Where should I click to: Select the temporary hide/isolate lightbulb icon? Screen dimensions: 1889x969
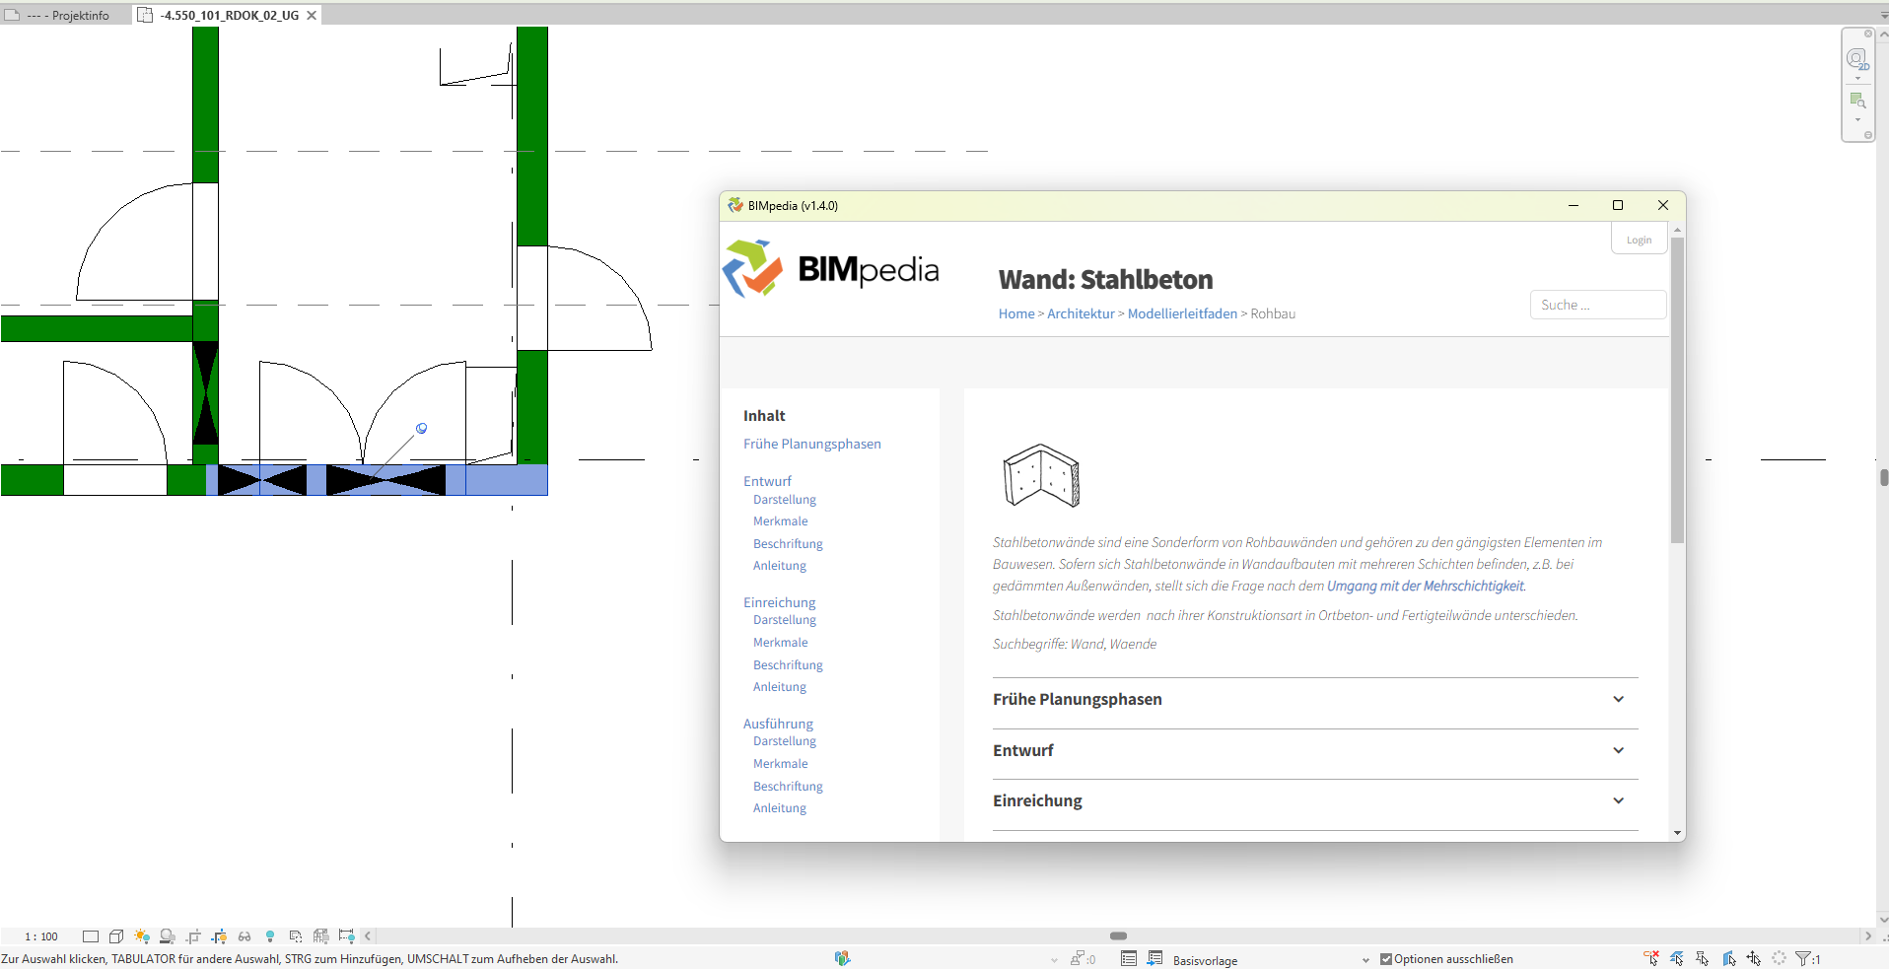(x=270, y=936)
